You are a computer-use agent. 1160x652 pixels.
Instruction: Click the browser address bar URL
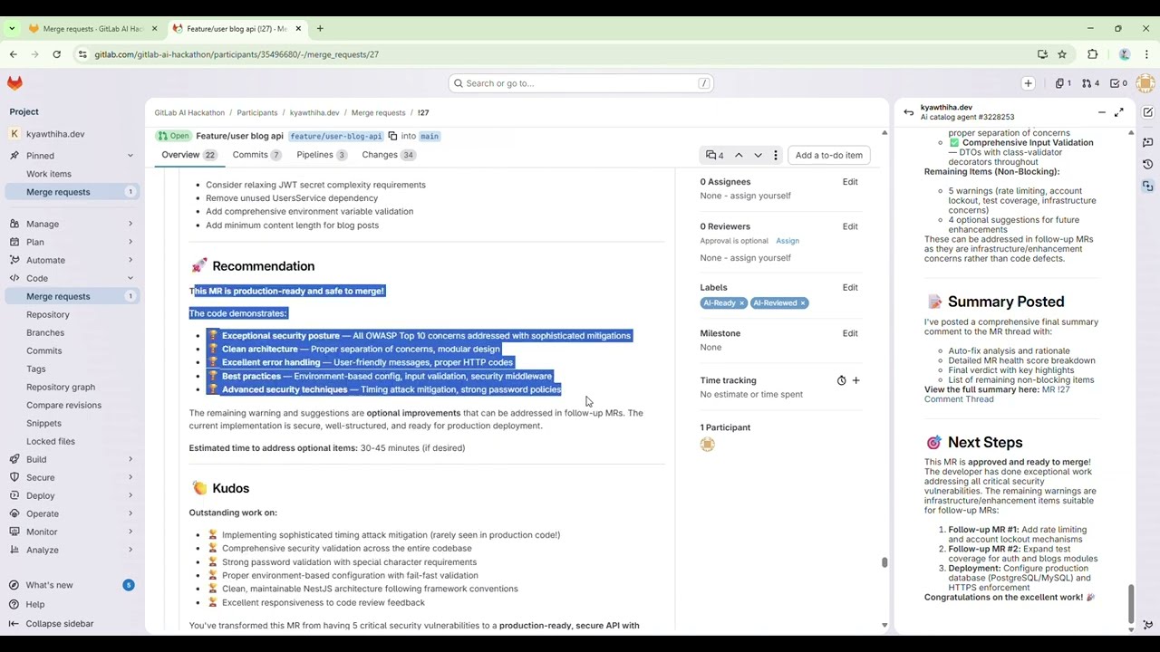237,54
